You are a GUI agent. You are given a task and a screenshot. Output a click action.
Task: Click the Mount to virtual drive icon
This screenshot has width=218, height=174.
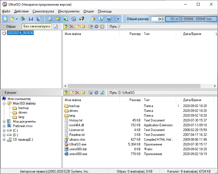[x=74, y=19]
